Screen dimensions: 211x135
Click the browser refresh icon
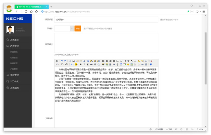coord(26,12)
